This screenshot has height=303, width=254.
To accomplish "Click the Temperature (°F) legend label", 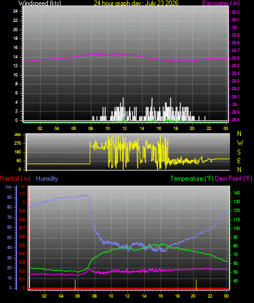I will pos(192,179).
